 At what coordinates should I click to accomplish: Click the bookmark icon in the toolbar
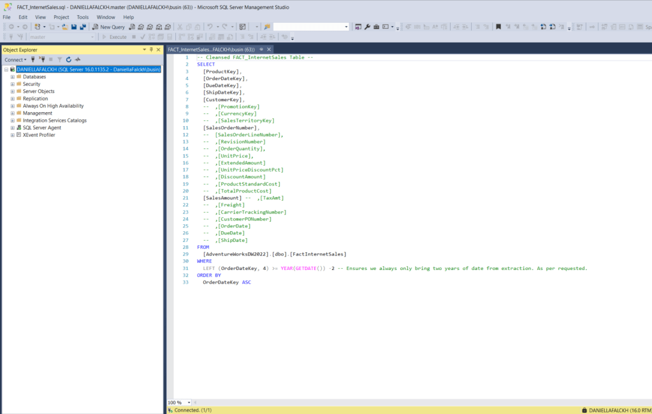(x=498, y=27)
